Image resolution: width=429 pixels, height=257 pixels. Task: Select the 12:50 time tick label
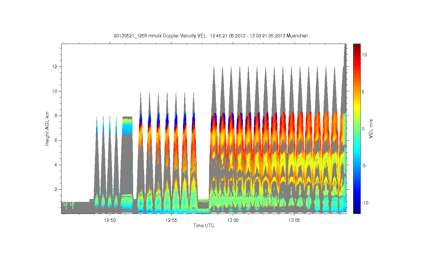tap(110, 220)
